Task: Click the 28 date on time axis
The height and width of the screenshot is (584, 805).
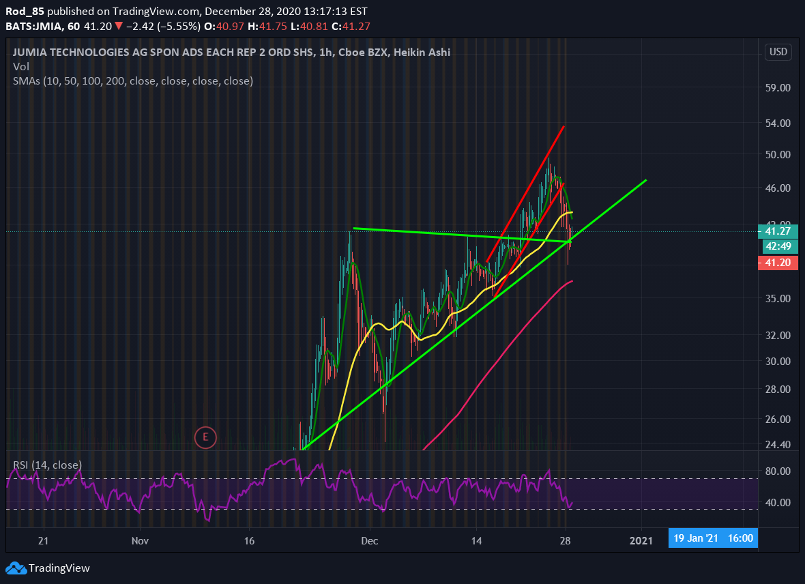Action: (566, 540)
